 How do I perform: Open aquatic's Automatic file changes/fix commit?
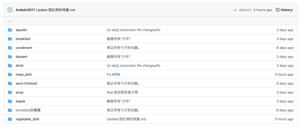133,30
